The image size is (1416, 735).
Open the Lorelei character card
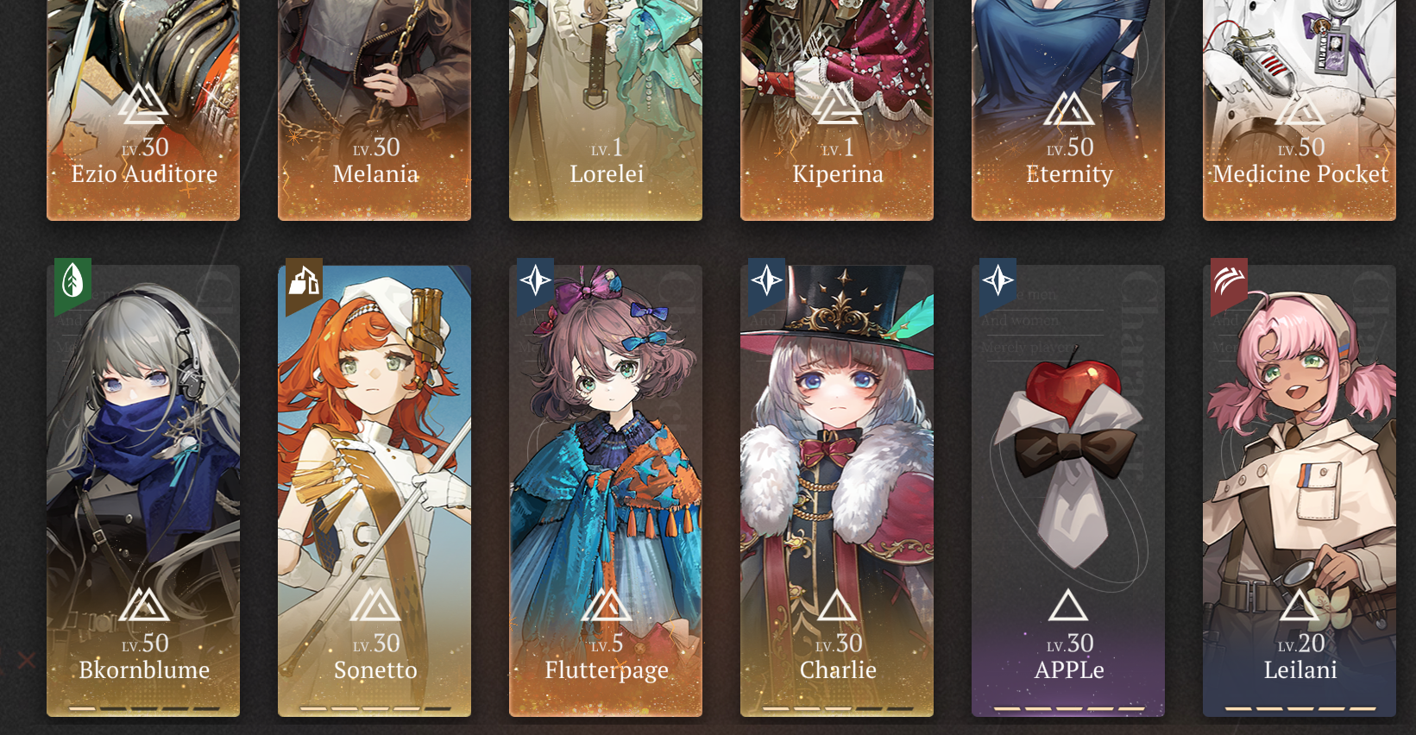point(606,110)
